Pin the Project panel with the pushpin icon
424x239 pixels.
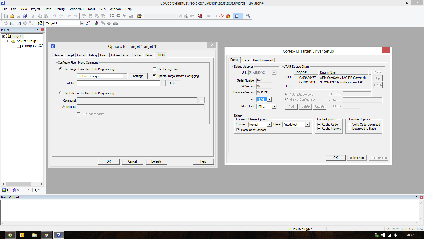37,30
